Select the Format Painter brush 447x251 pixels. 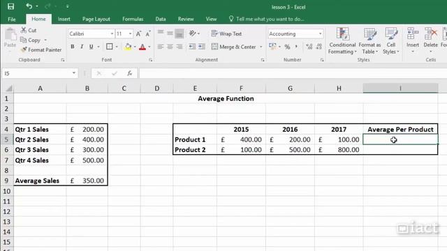pos(24,50)
